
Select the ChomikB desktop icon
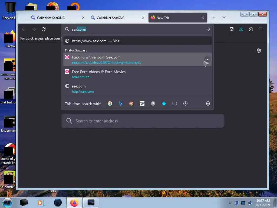click(8, 180)
